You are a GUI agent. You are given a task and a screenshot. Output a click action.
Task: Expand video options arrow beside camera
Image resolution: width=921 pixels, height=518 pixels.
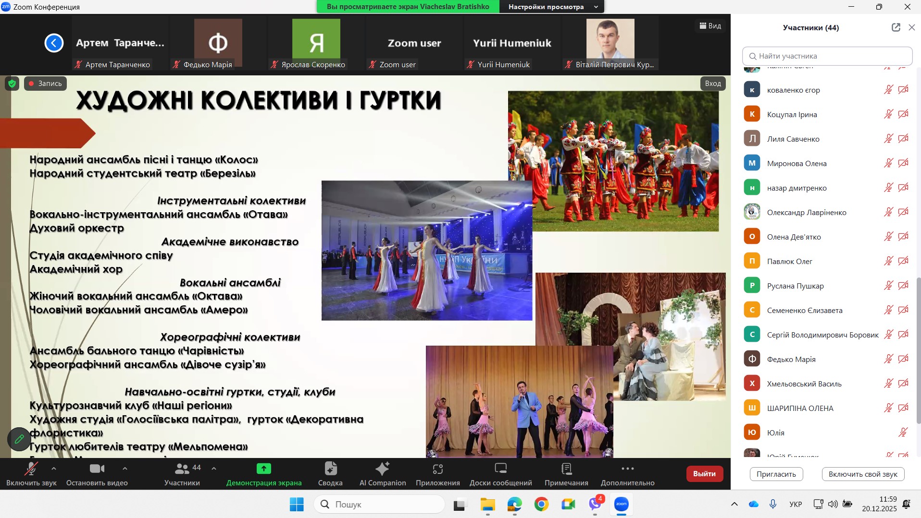click(x=125, y=468)
